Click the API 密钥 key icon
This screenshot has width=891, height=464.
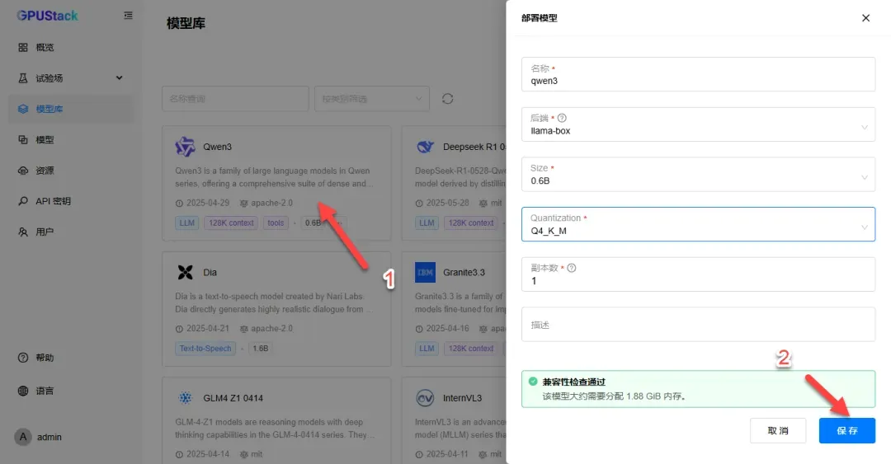[23, 200]
